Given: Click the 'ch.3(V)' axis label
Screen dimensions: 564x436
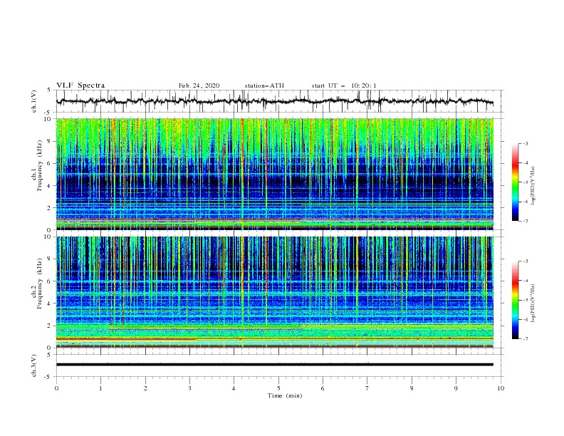Looking at the screenshot, I should 34,365.
